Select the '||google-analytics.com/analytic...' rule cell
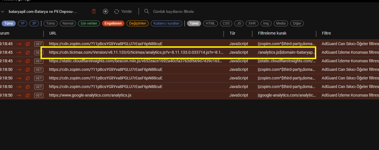The width and height of the screenshot is (379, 150). tap(287, 95)
